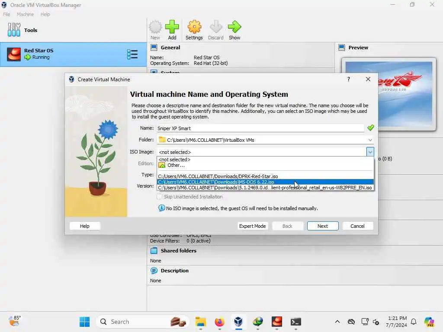Select the Red Star OS machine entry
The image size is (443, 332).
(x=73, y=54)
